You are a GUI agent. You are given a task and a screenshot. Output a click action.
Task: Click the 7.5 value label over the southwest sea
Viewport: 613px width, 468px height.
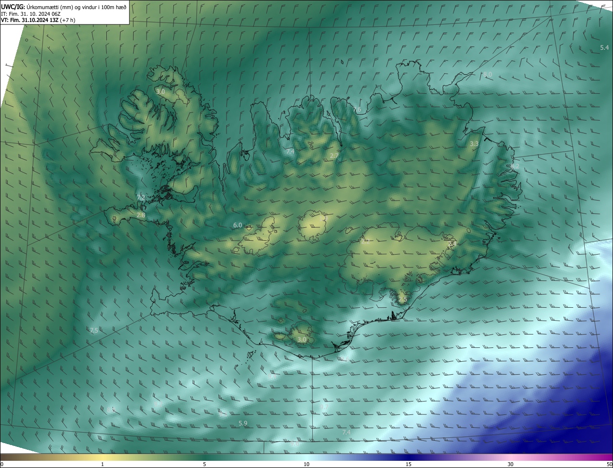pos(94,331)
